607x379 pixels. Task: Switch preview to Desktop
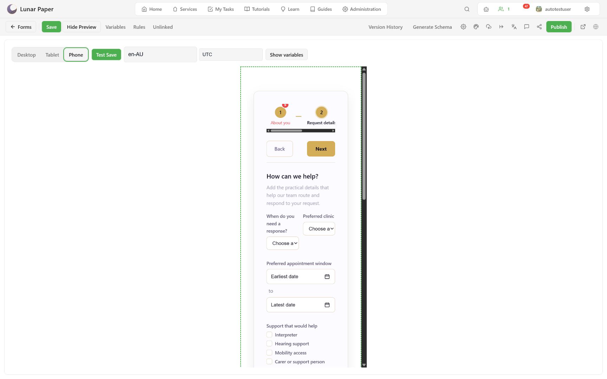point(27,55)
